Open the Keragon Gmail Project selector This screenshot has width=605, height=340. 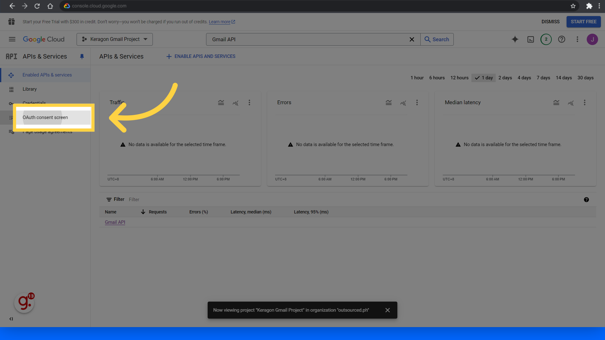point(115,39)
